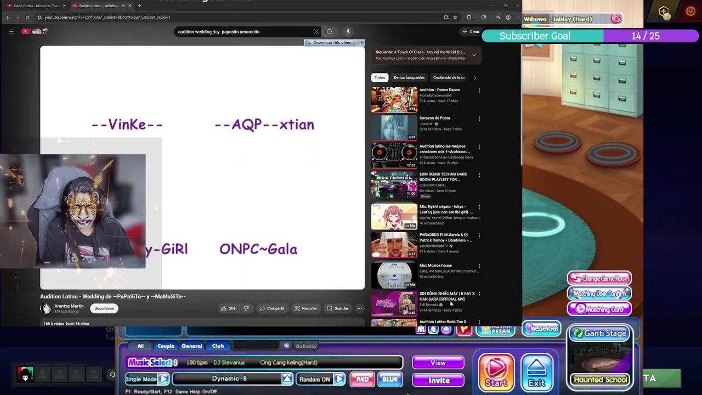This screenshot has width=702, height=395.
Task: Click the YouTube search input field
Action: pyautogui.click(x=244, y=32)
